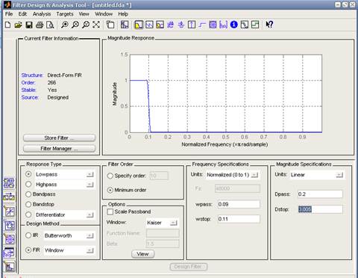Select the Lowpass response type
358x278 pixels.
[x=28, y=174]
